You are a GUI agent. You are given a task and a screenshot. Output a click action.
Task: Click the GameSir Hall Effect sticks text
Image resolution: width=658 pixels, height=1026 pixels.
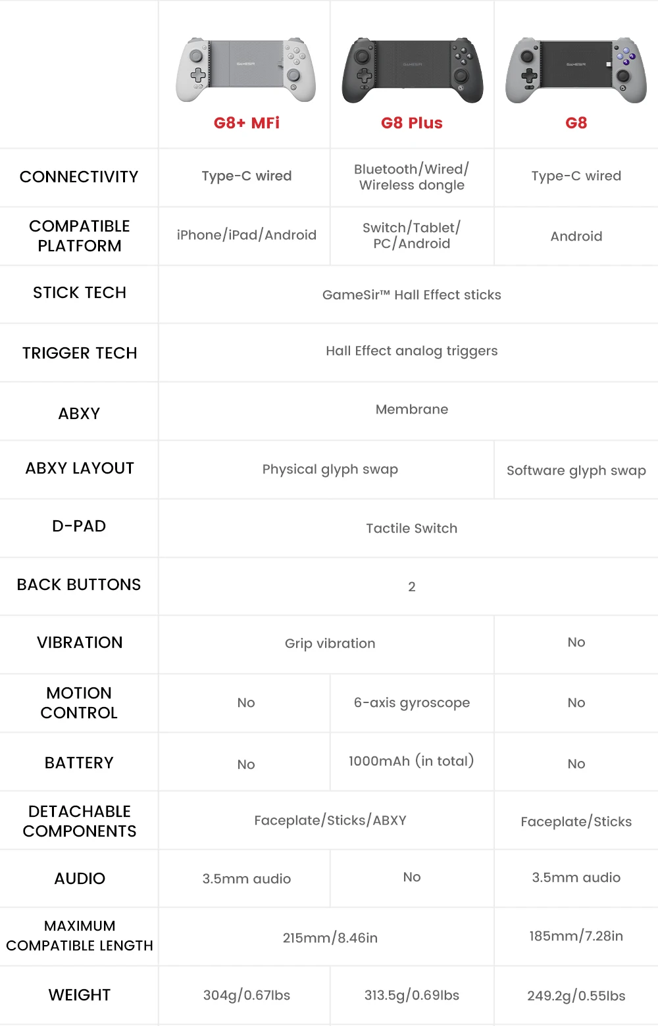coord(412,295)
